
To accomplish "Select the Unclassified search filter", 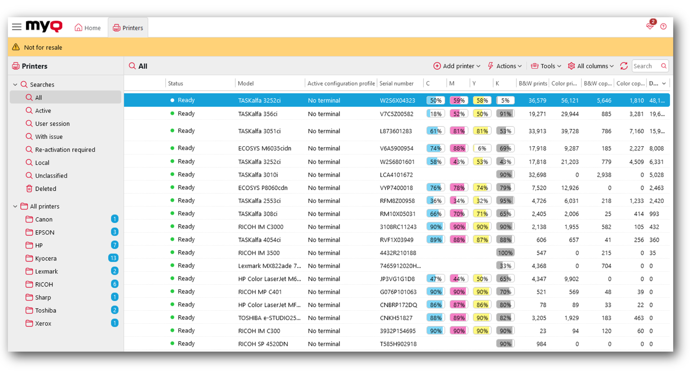I will tap(65, 175).
